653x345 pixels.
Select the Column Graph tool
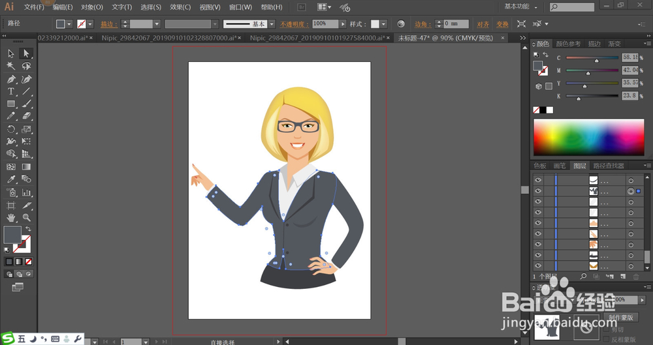pos(26,192)
